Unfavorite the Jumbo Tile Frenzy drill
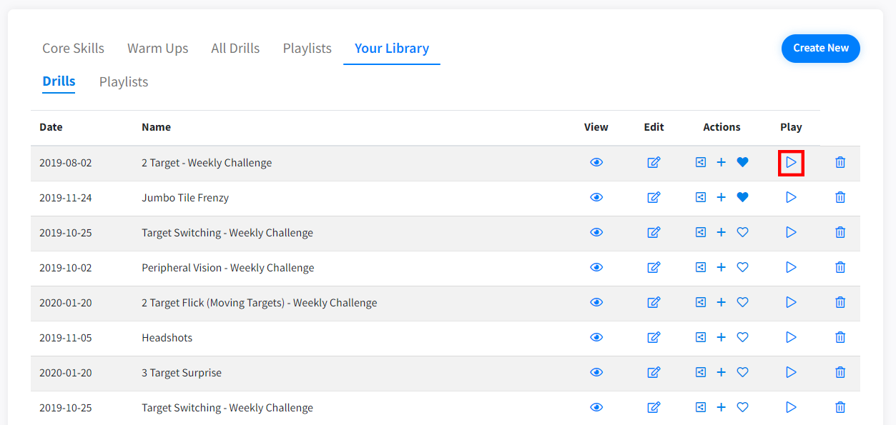This screenshot has height=425, width=896. pyautogui.click(x=742, y=198)
